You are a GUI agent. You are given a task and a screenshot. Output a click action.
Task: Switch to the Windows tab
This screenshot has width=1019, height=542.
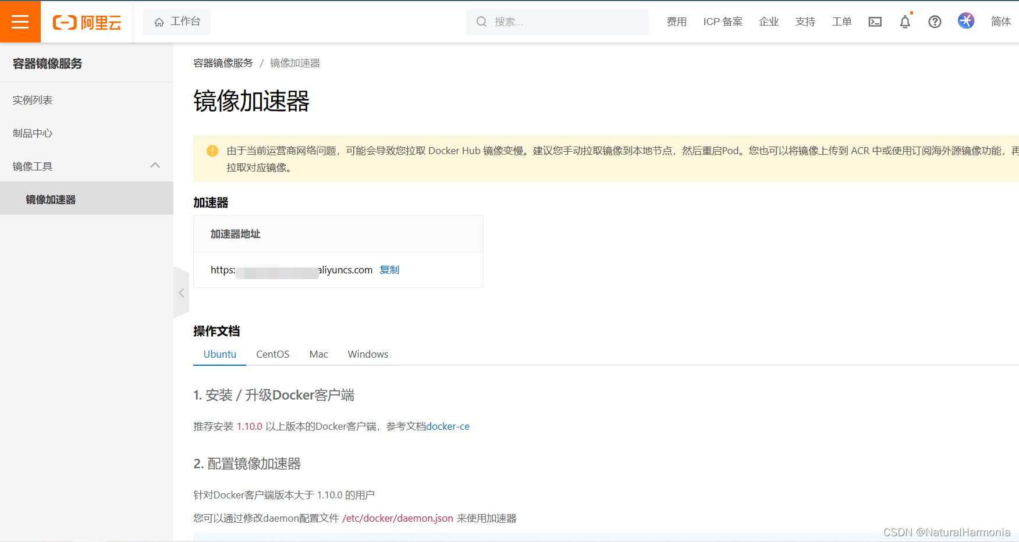[368, 354]
